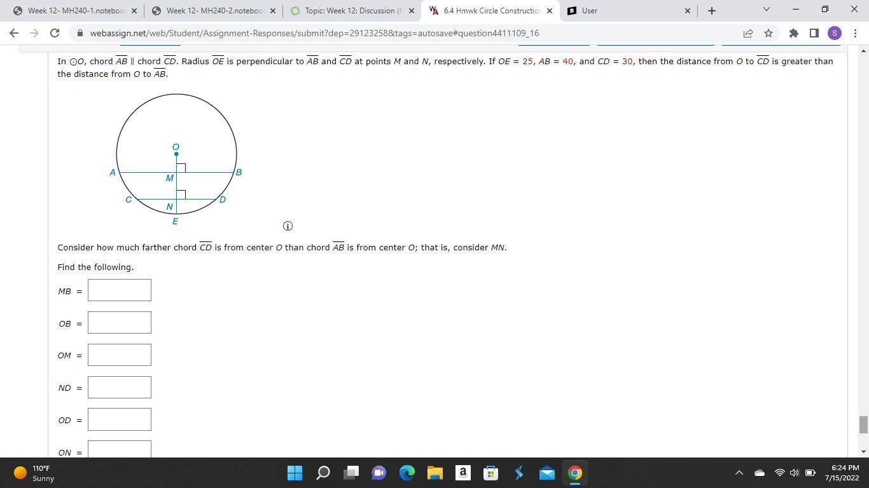Close the 6.4 Hmwk Circle Construction tab
The height and width of the screenshot is (488, 869).
click(x=550, y=11)
